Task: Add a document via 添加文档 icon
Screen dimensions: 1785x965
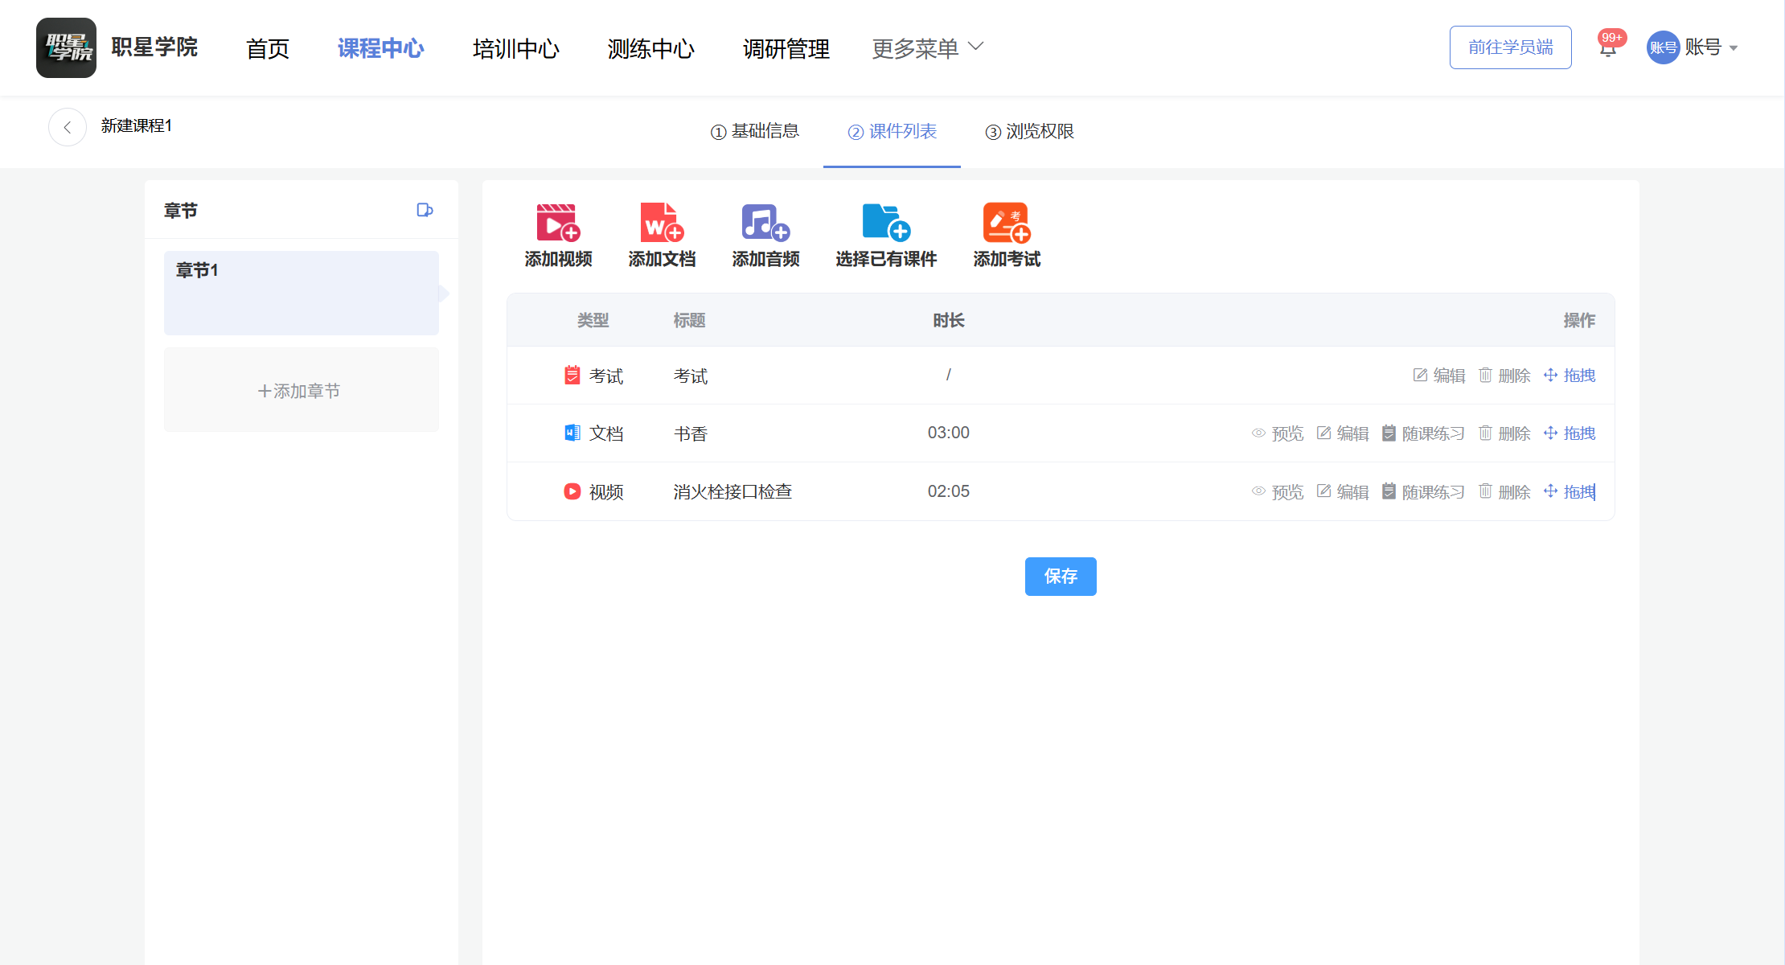Action: click(662, 223)
